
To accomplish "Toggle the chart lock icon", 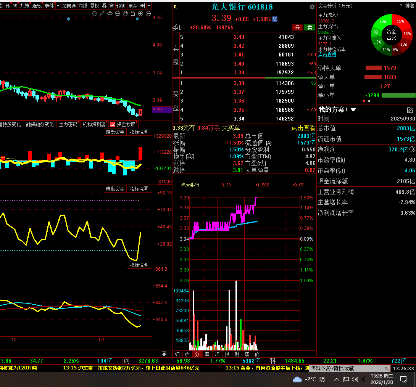I will (x=133, y=13).
